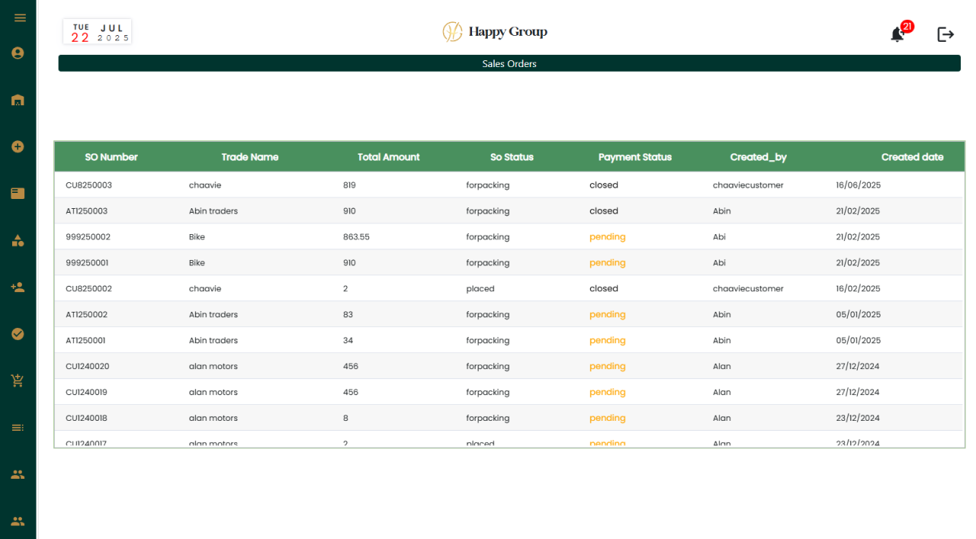Open the list lines sidebar icon
976x539 pixels.
click(18, 428)
